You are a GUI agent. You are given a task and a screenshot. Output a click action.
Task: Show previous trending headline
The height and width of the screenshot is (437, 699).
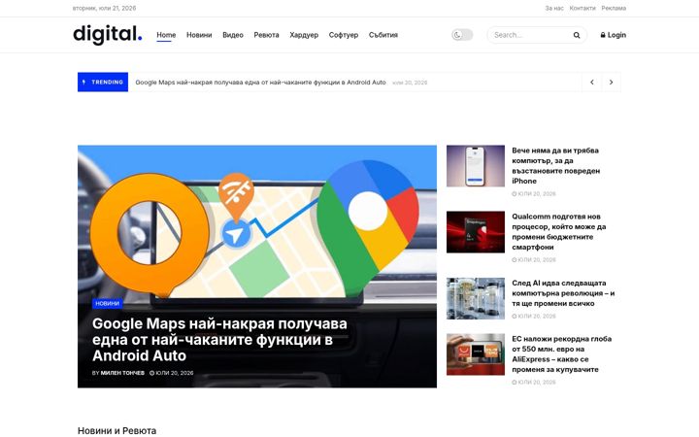tap(592, 82)
